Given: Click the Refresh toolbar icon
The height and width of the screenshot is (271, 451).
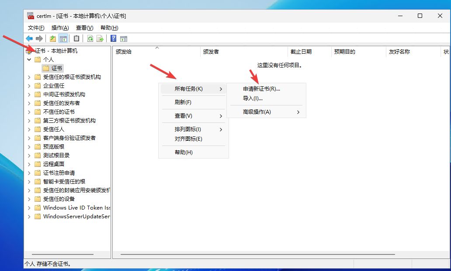Looking at the screenshot, I should (90, 38).
